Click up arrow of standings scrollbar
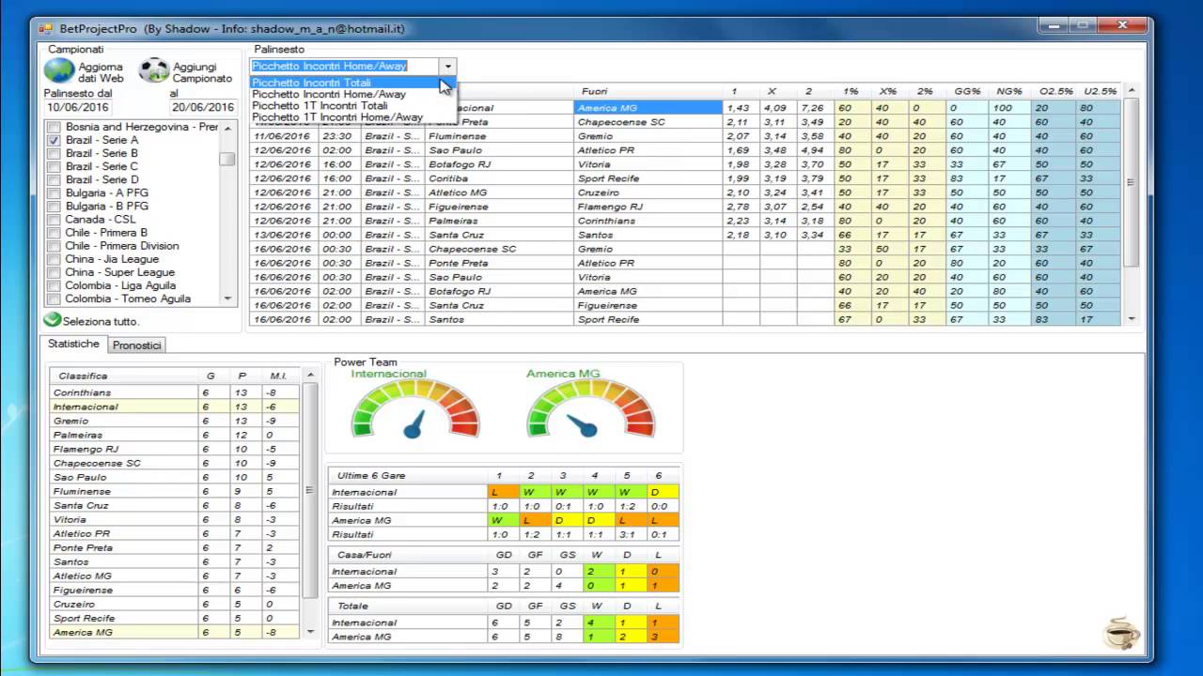Screen dimensions: 1203x676 click(x=311, y=376)
